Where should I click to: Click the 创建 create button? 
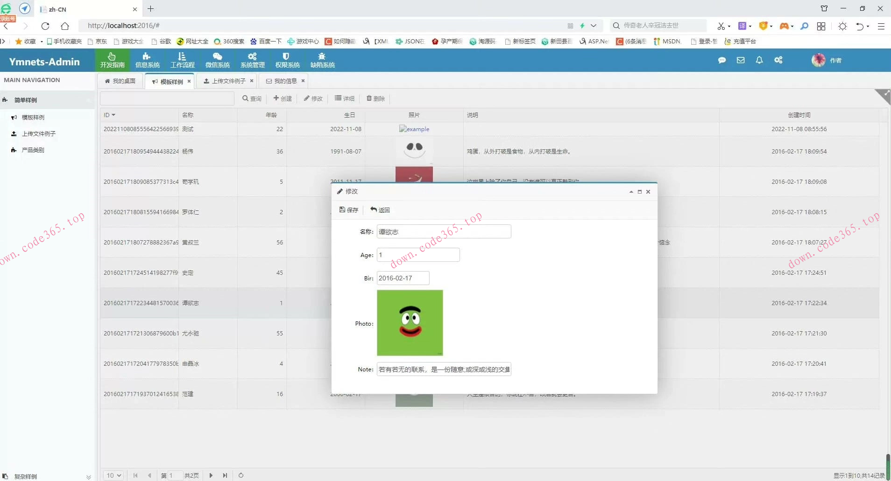pyautogui.click(x=283, y=98)
